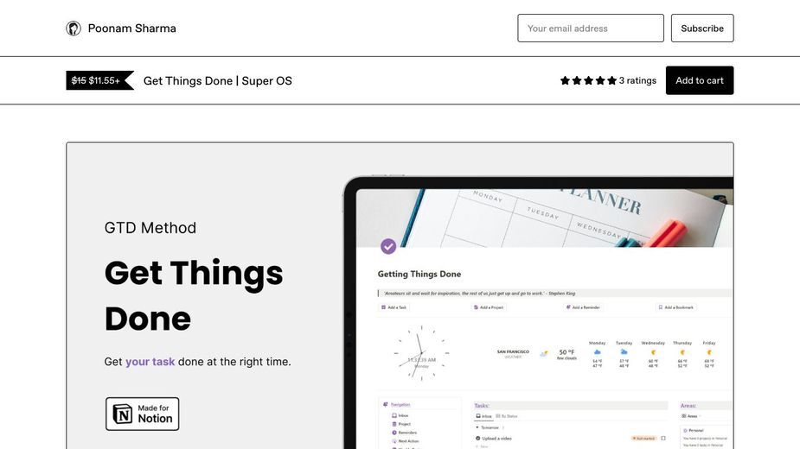Viewport: 800px width, 449px height.
Task: Open the 3 ratings text
Action: (x=637, y=80)
